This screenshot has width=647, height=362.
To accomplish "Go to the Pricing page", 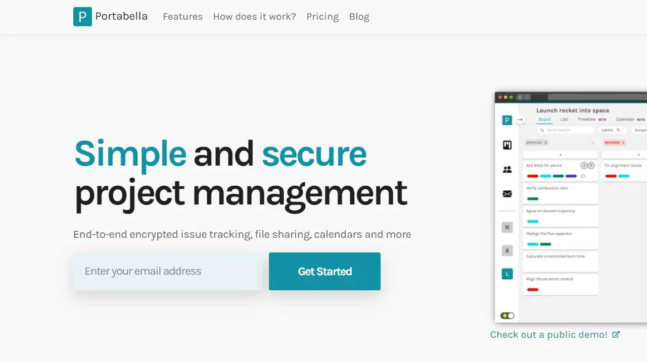I will pyautogui.click(x=322, y=17).
